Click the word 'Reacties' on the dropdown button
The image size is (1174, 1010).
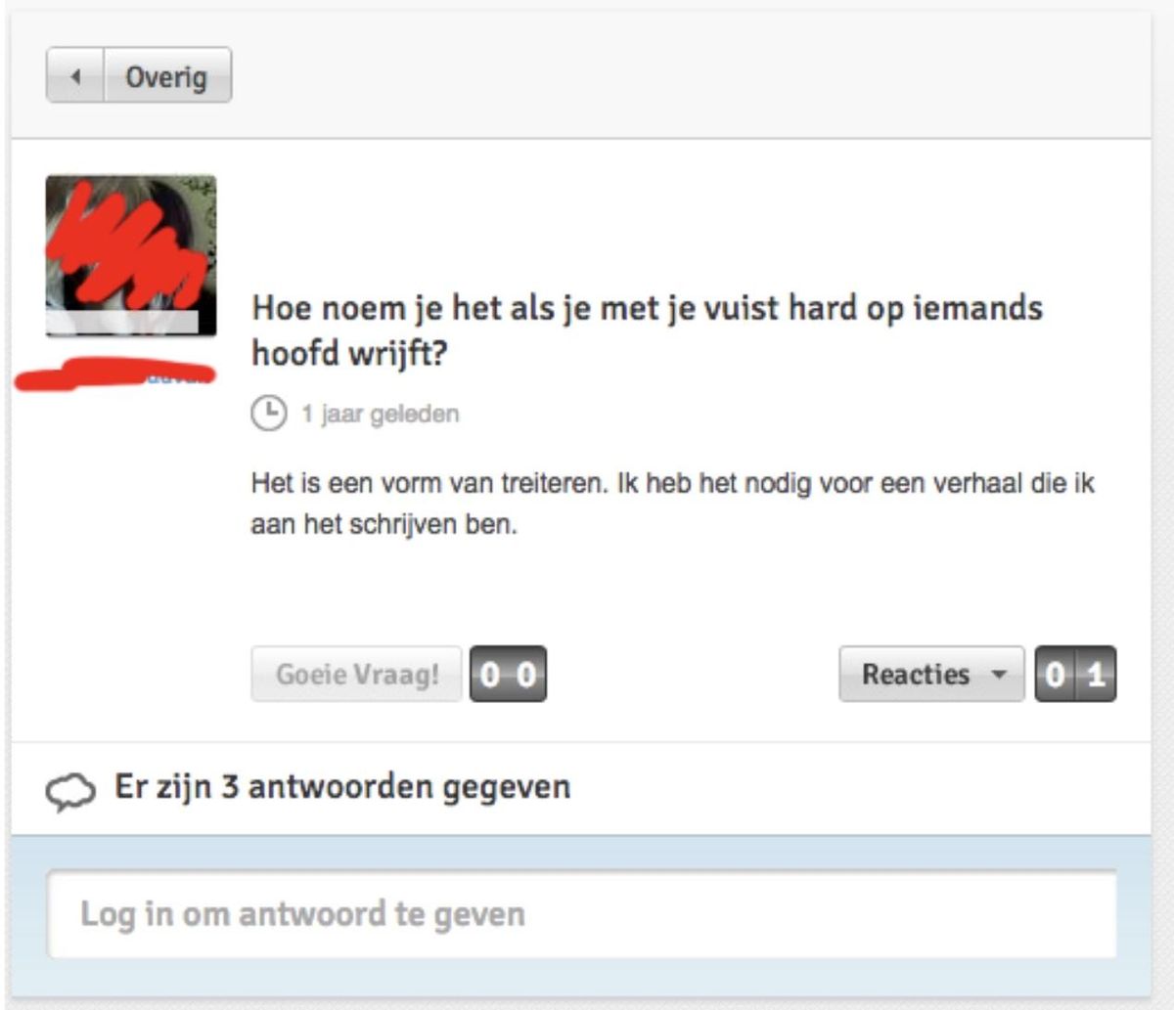916,674
